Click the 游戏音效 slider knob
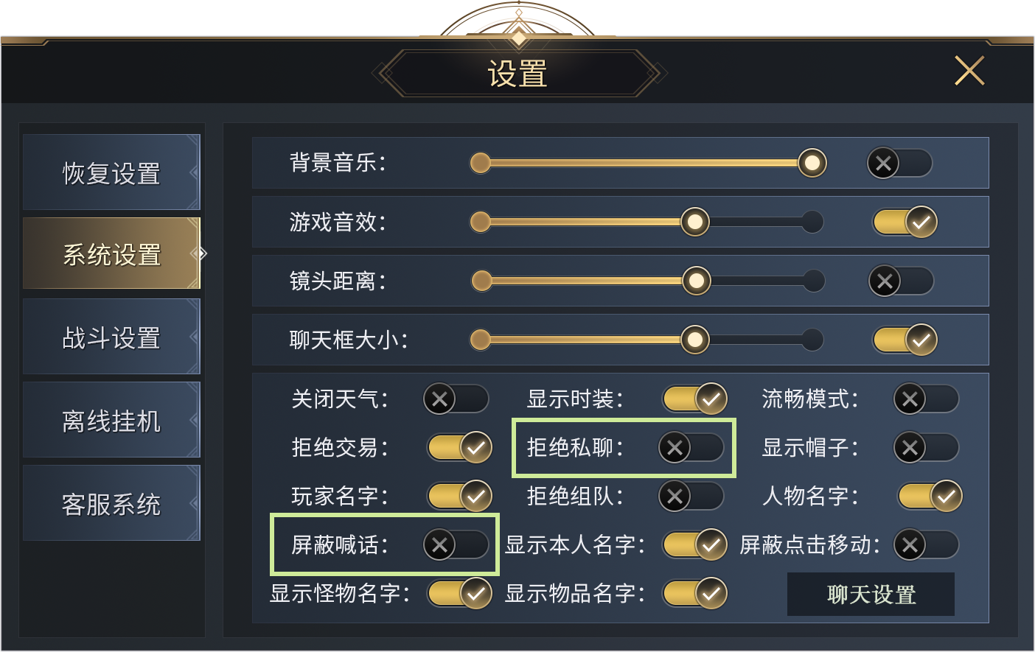The height and width of the screenshot is (652, 1035). 694,222
